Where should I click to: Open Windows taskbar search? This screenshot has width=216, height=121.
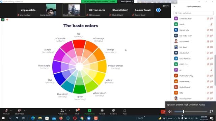10,118
